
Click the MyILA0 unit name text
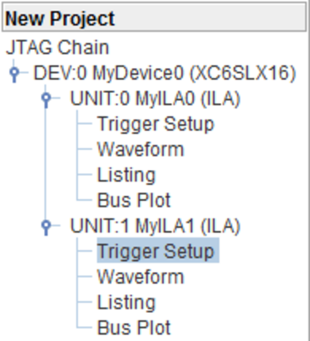(x=165, y=98)
